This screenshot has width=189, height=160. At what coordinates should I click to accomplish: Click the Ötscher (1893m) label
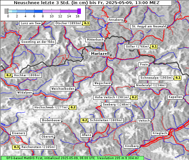point(68,23)
